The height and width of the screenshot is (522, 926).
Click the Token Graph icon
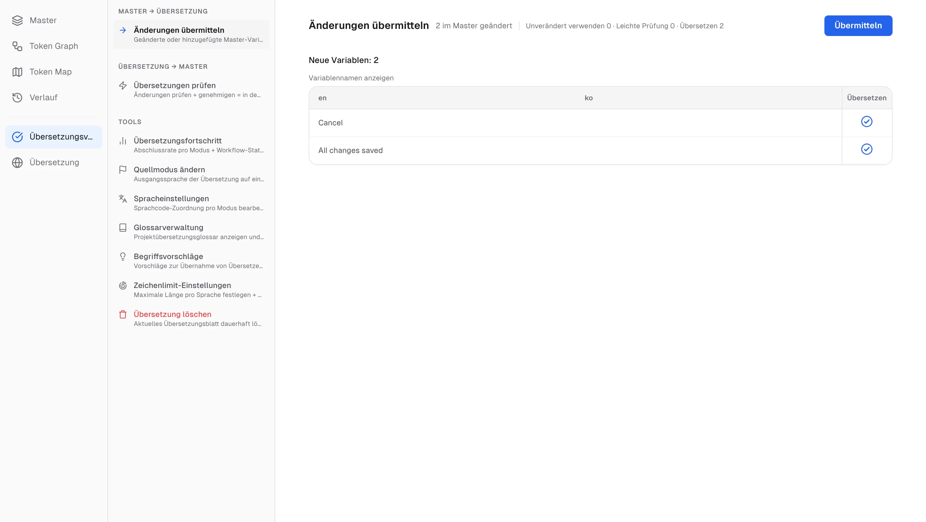[17, 46]
